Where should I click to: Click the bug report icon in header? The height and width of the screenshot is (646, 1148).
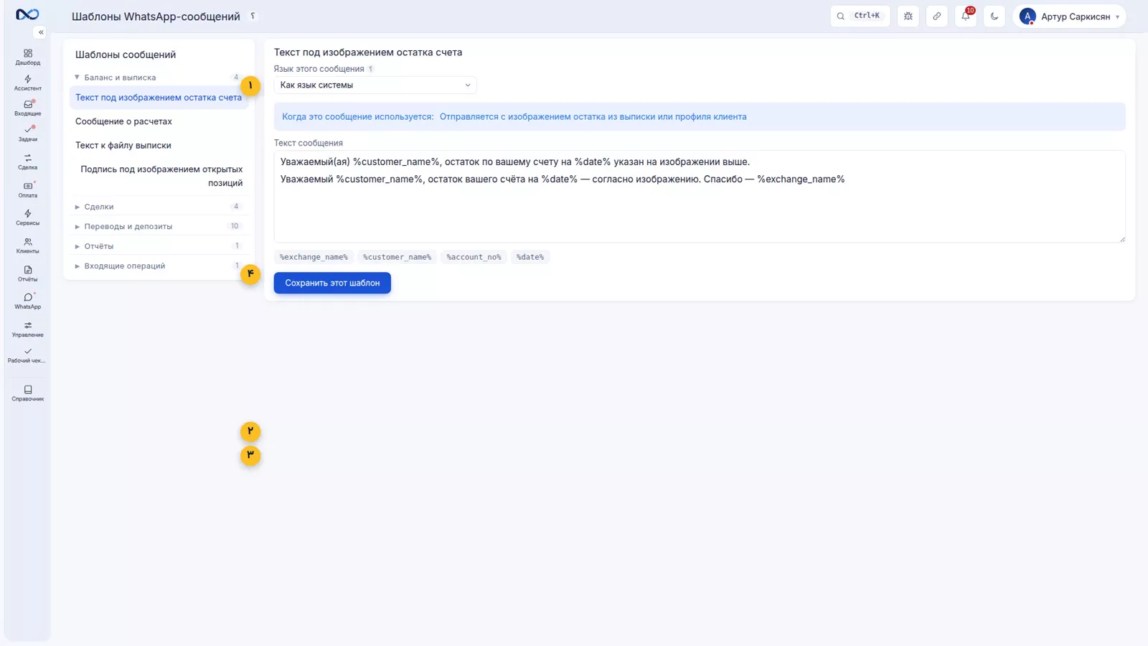click(x=908, y=16)
